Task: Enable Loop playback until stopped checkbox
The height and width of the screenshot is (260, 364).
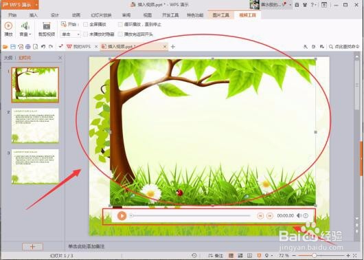Action: 120,24
